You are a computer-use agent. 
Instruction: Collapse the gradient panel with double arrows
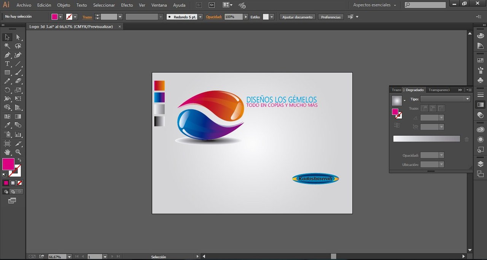(460, 90)
